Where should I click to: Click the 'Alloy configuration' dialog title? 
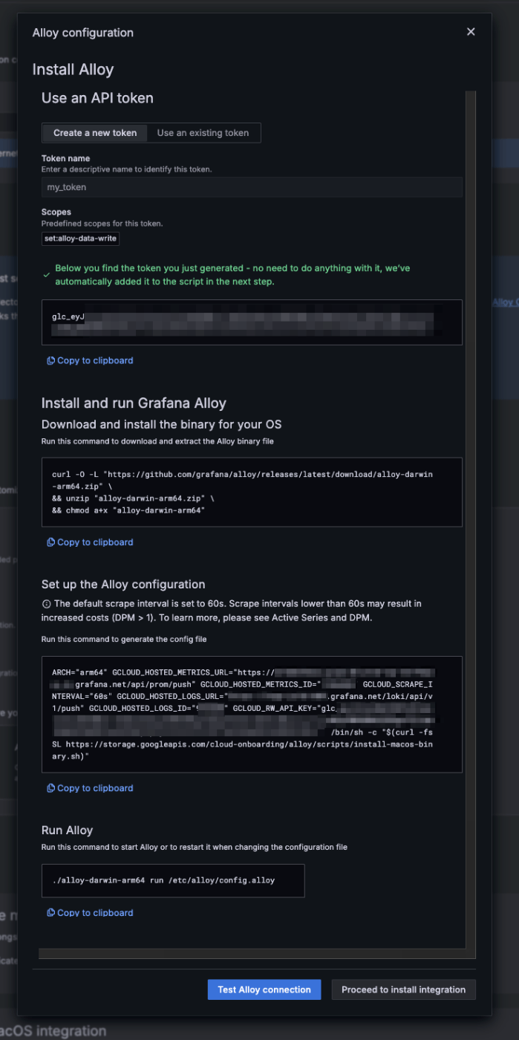coord(83,33)
